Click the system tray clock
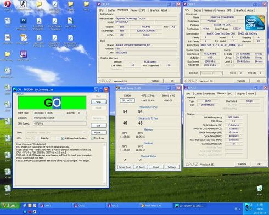This screenshot has width=269, height=215. tap(260, 205)
